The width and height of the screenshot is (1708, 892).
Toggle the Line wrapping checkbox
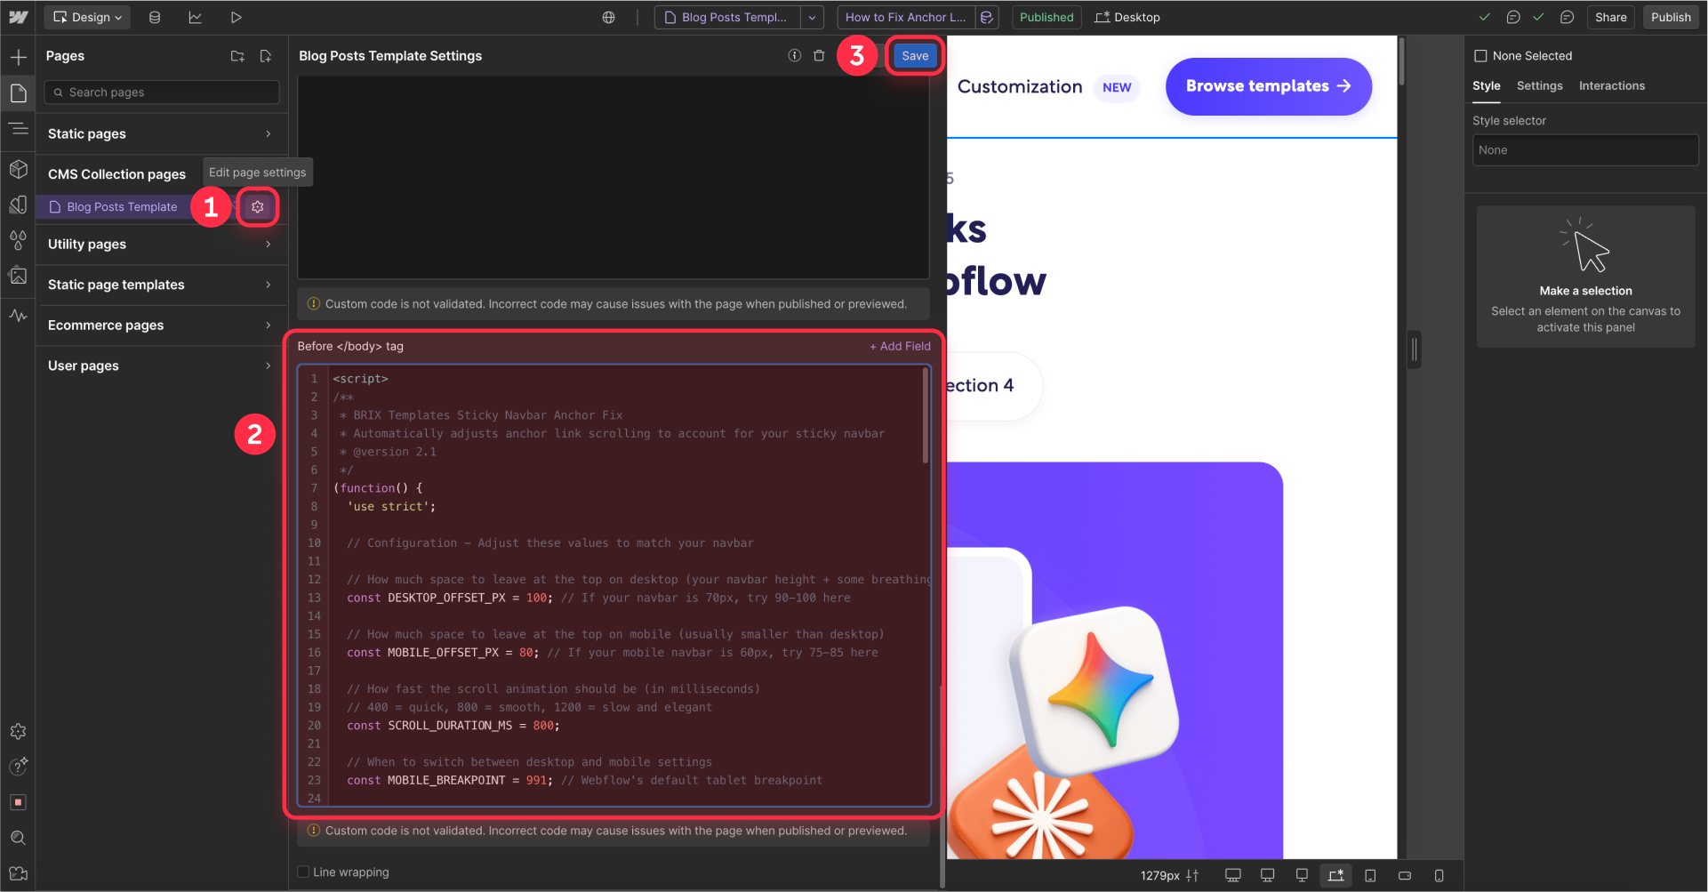point(303,872)
